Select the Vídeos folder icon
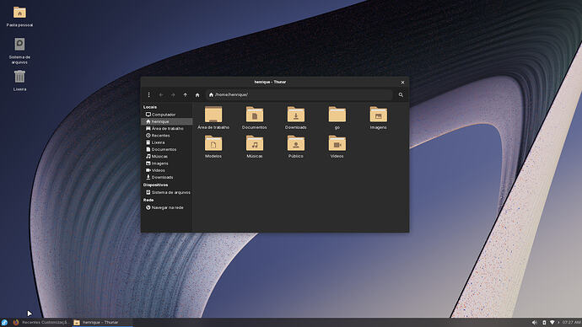 point(337,143)
